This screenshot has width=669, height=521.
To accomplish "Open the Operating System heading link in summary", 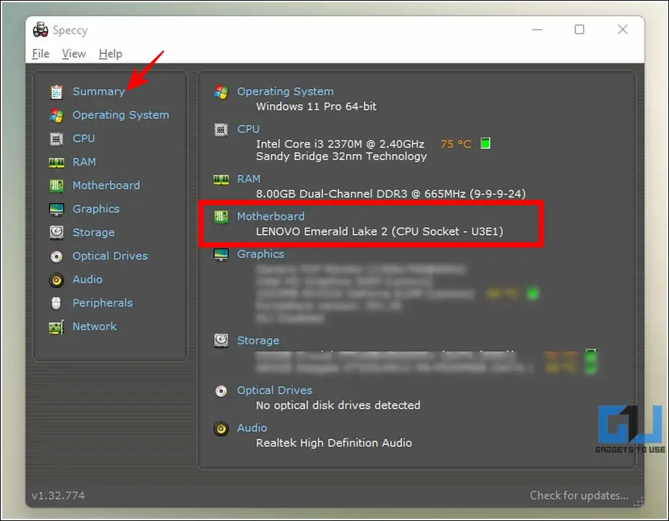I will (286, 91).
